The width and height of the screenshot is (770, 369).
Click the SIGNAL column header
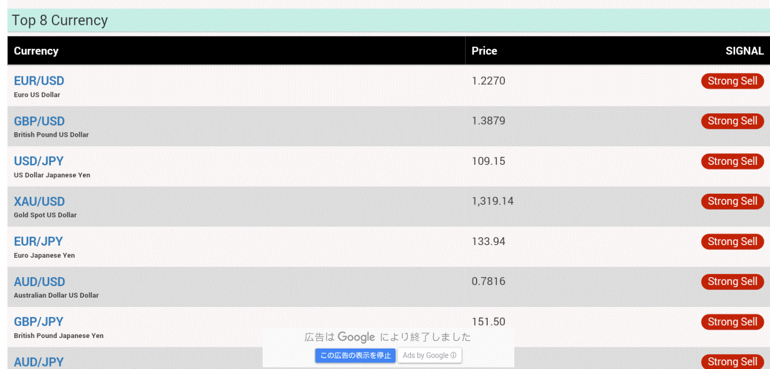click(744, 51)
